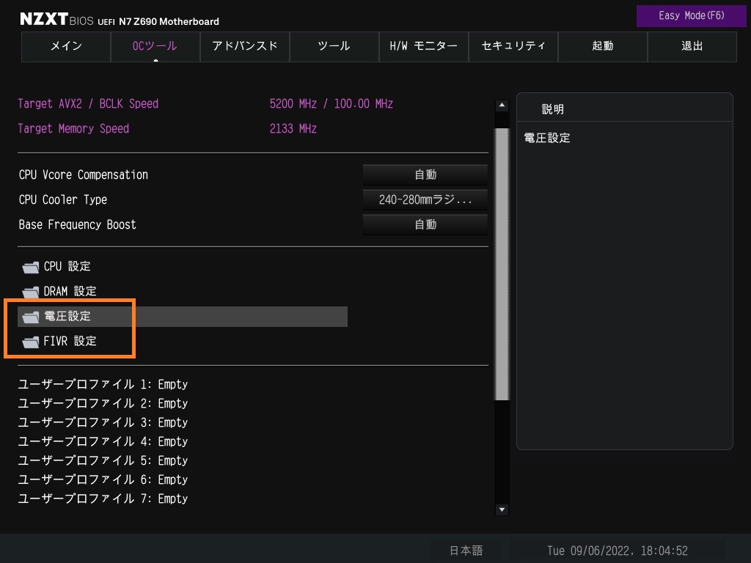Click the CPU Vcore Compensation label
This screenshot has width=751, height=563.
[x=84, y=174]
